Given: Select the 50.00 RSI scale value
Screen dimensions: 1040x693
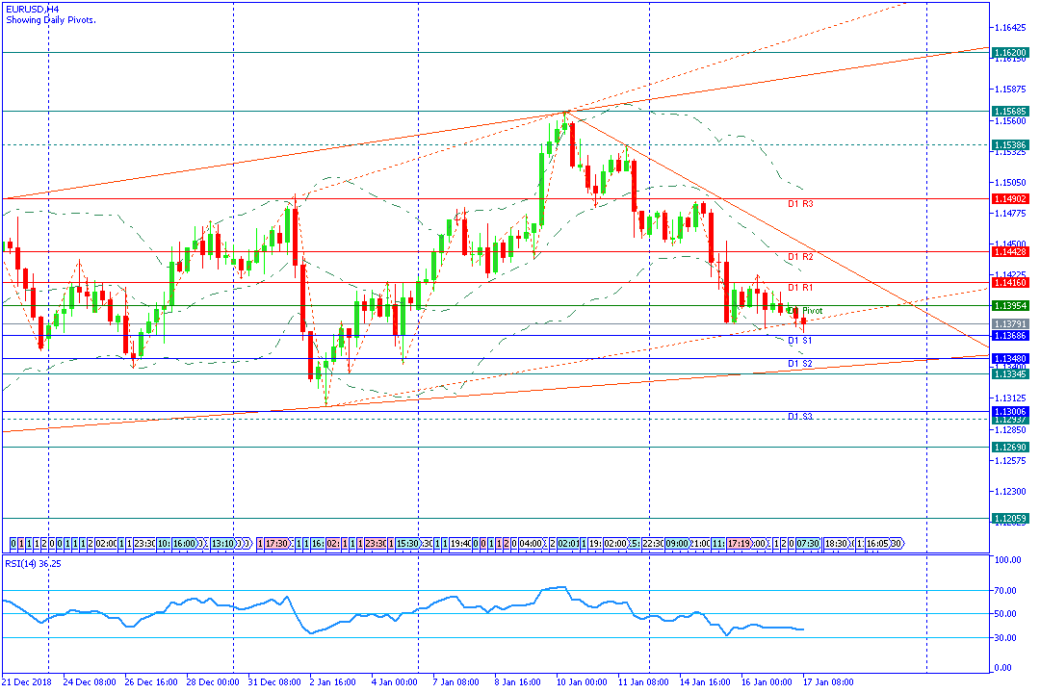Looking at the screenshot, I should 1005,614.
